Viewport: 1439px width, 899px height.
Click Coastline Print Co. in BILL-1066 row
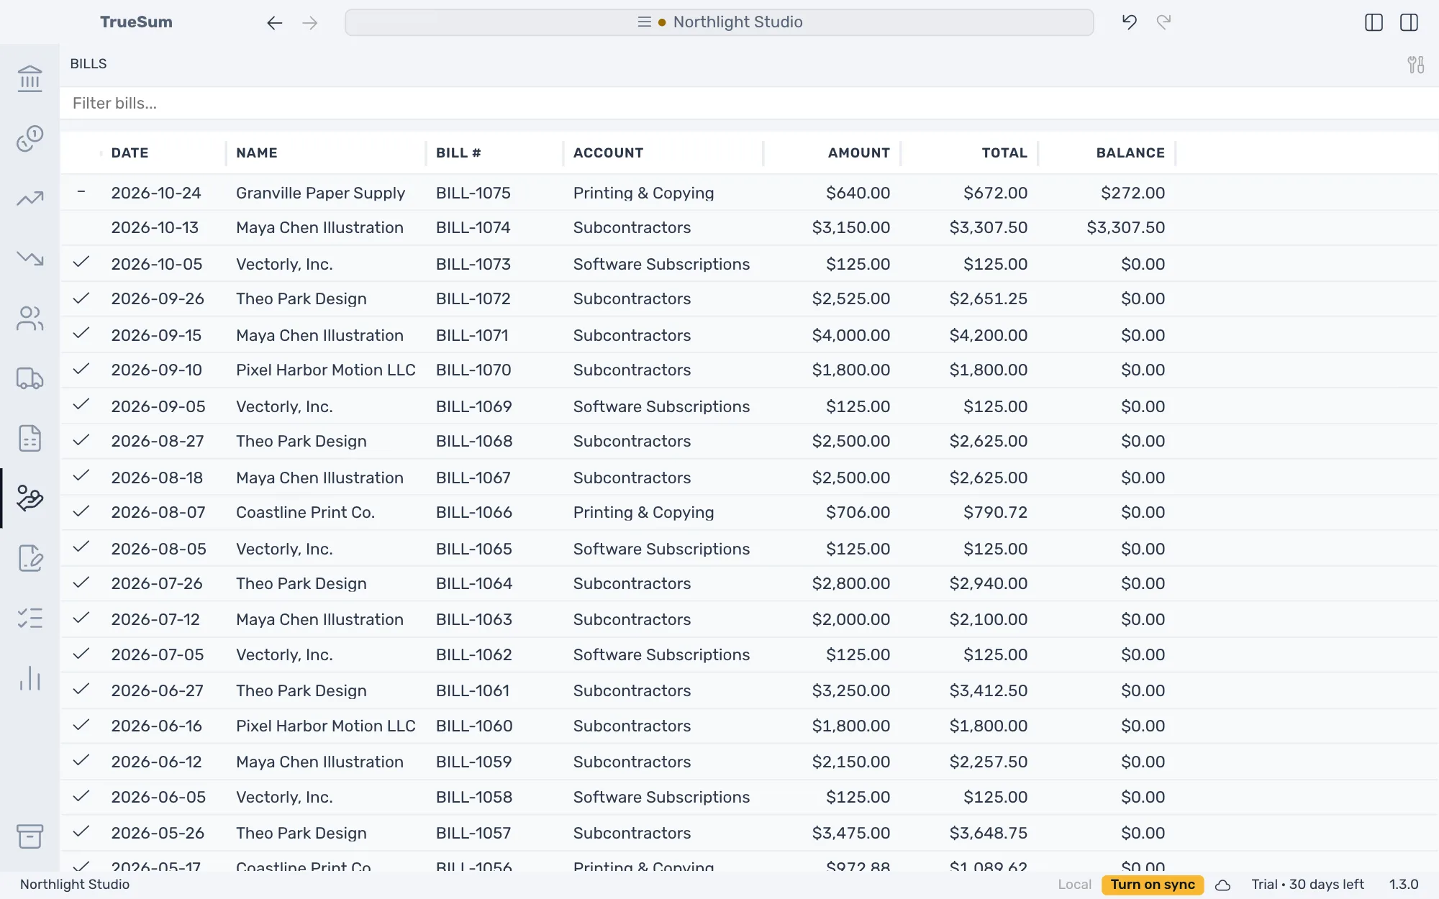305,512
